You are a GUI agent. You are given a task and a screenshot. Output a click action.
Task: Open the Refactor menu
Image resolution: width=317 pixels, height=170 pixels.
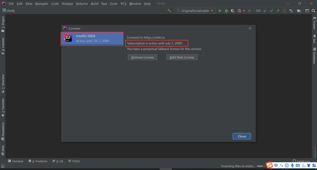point(82,4)
